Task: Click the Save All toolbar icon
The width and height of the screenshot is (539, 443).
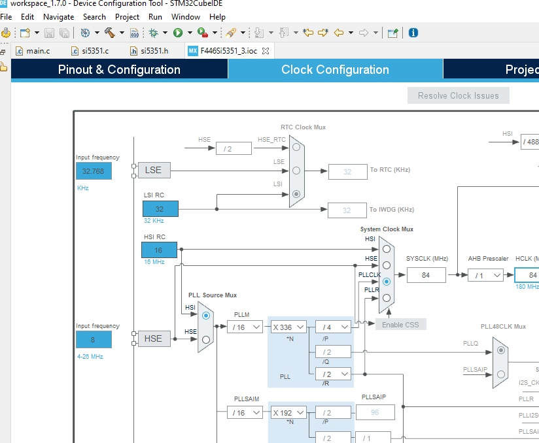Action: click(x=64, y=33)
